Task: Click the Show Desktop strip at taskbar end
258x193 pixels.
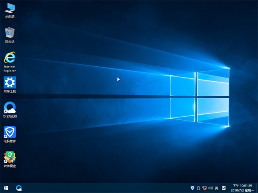Action: click(257, 188)
